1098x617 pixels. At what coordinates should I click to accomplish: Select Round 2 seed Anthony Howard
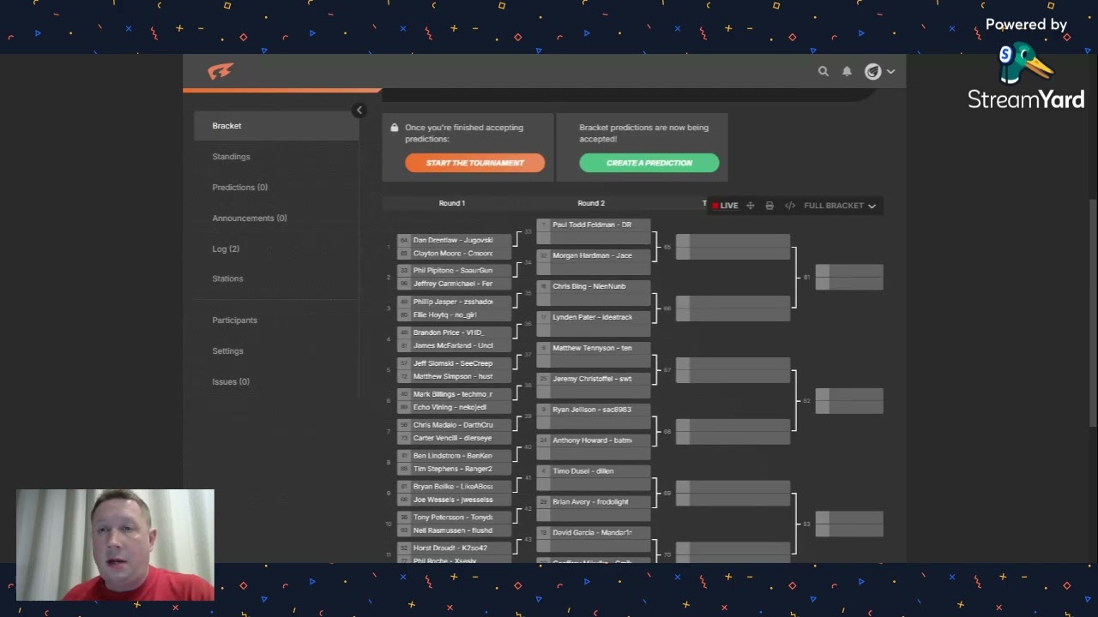pyautogui.click(x=594, y=440)
